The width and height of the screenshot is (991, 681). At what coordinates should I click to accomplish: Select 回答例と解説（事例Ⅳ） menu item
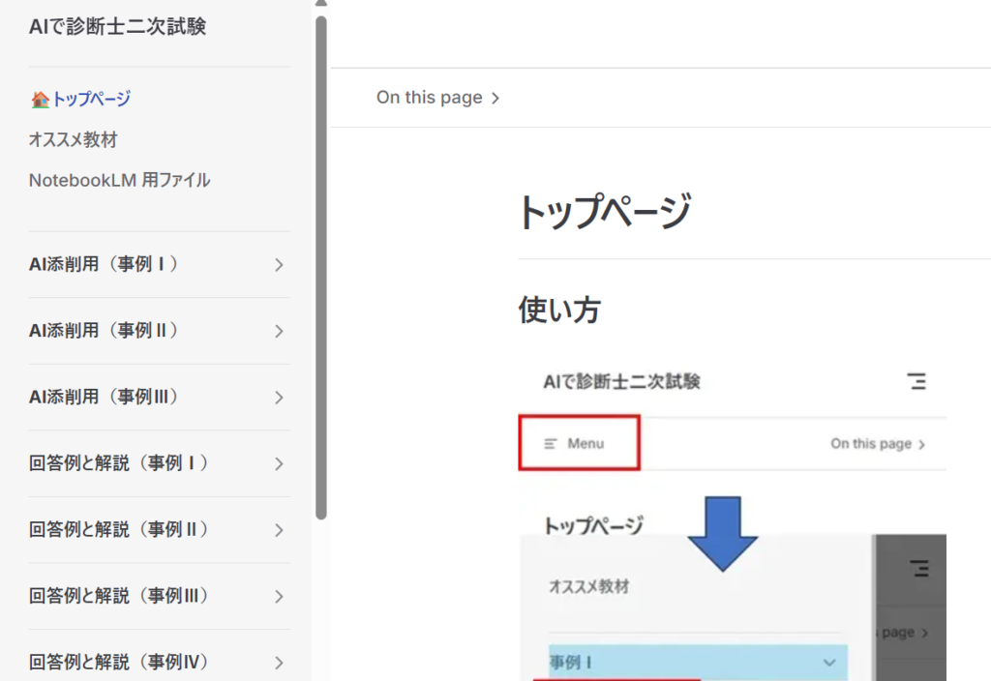point(119,663)
